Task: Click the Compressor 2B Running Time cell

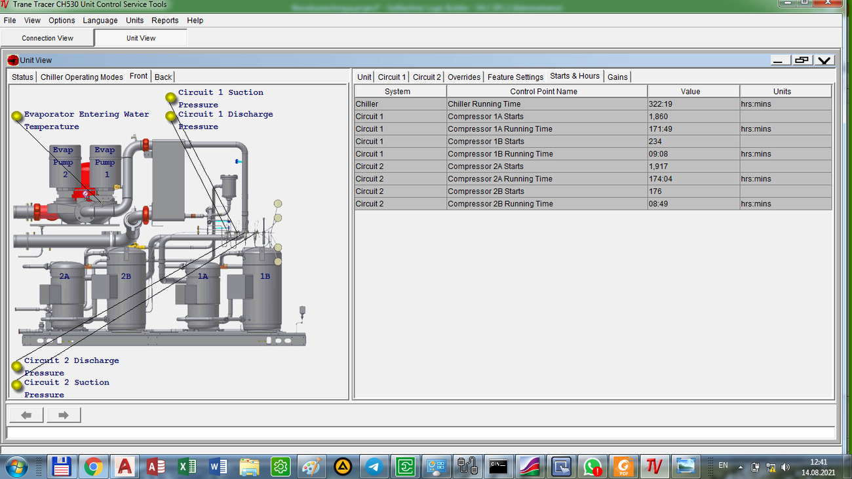Action: coord(547,204)
